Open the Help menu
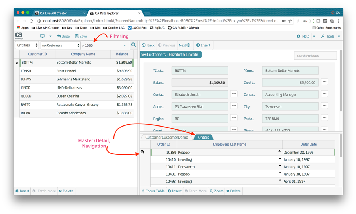The width and height of the screenshot is (356, 214). pyautogui.click(x=303, y=36)
